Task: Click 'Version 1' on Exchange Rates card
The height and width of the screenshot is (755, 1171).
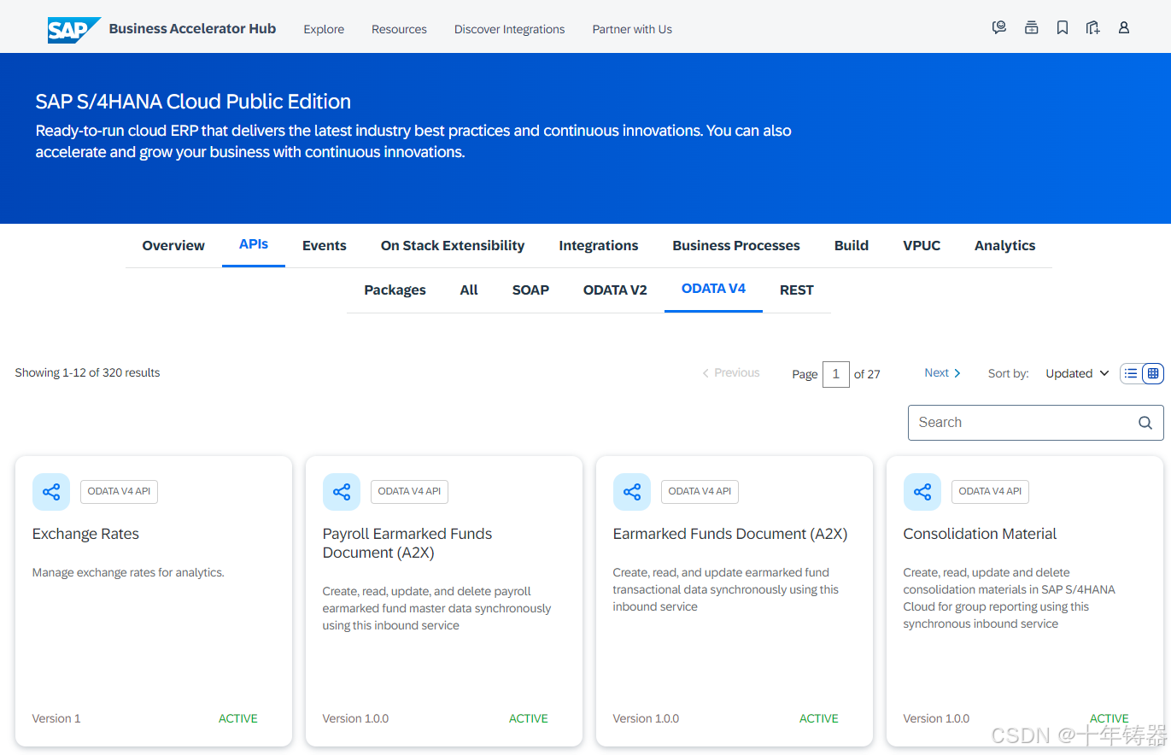Action: (56, 718)
